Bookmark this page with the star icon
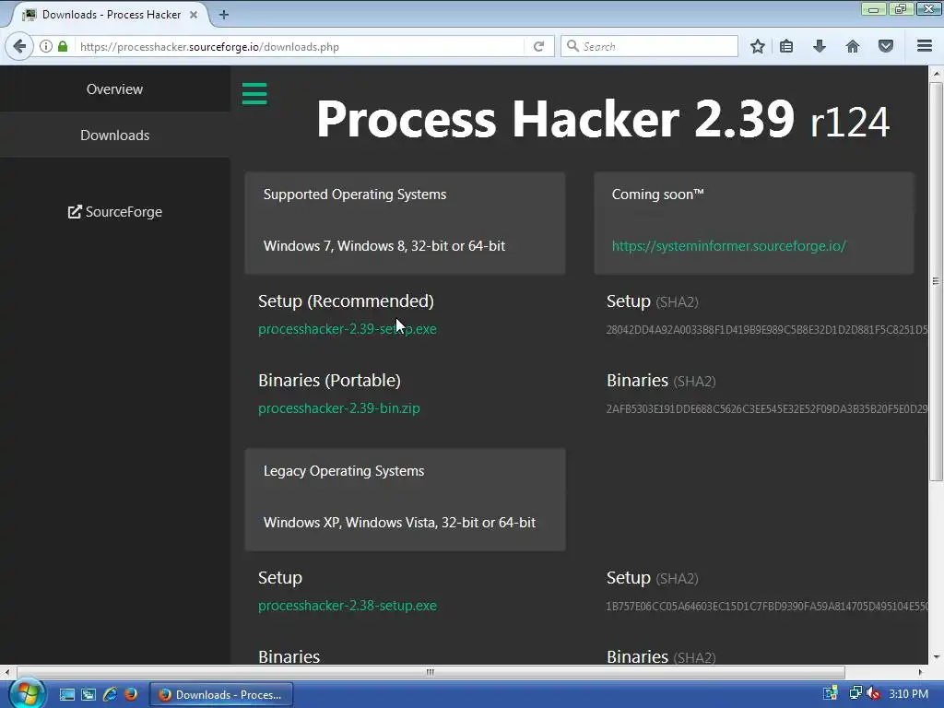This screenshot has height=708, width=944. click(x=758, y=46)
